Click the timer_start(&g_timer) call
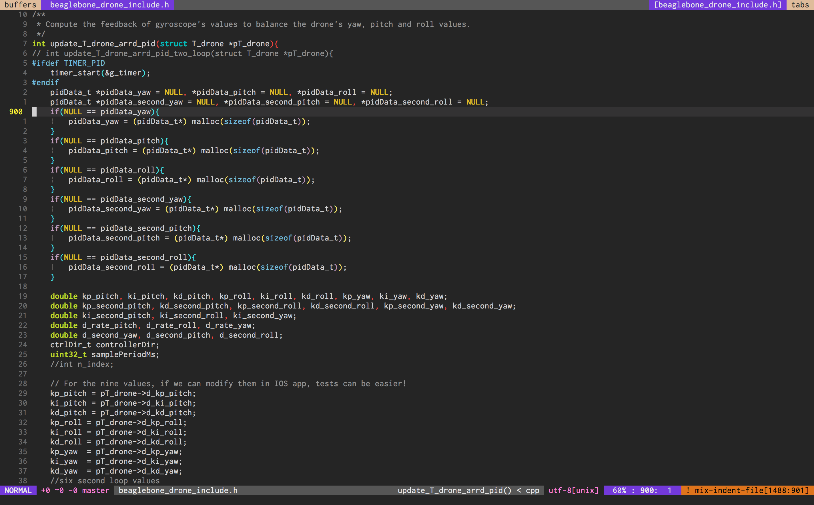The image size is (814, 505). [x=100, y=73]
